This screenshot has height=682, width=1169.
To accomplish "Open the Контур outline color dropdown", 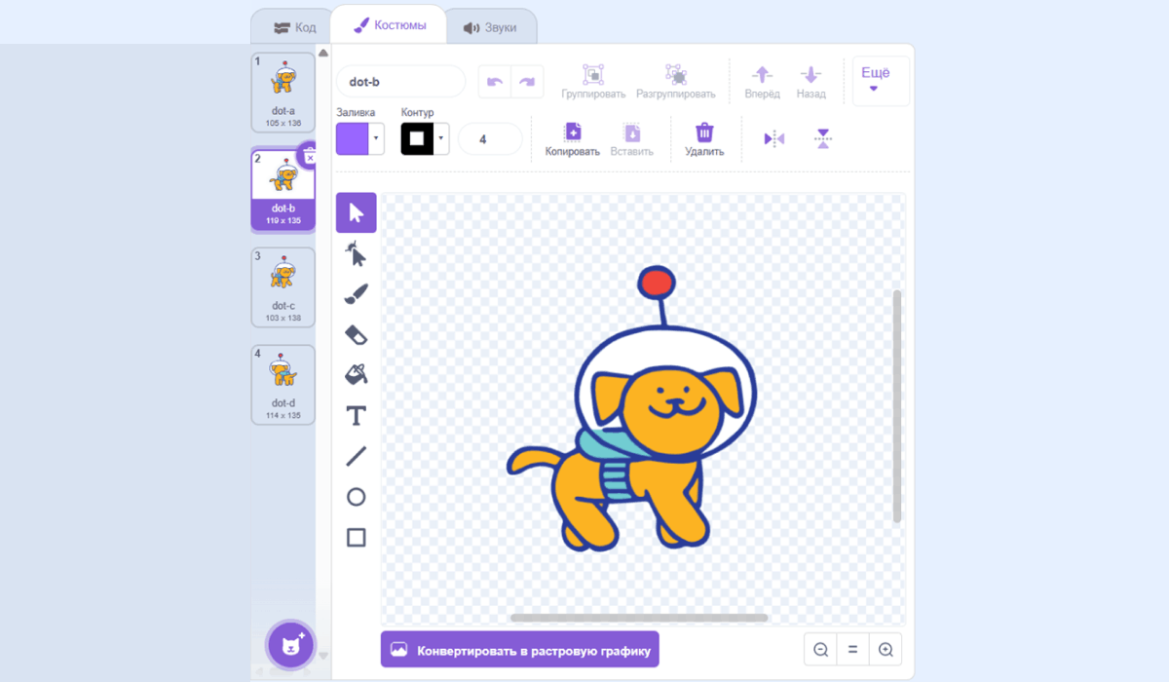I will (x=441, y=139).
